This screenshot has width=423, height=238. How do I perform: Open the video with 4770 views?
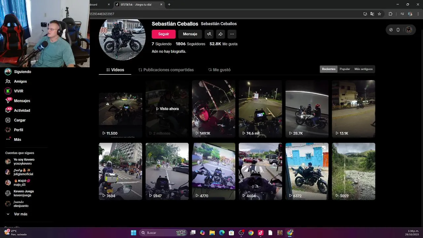[213, 171]
